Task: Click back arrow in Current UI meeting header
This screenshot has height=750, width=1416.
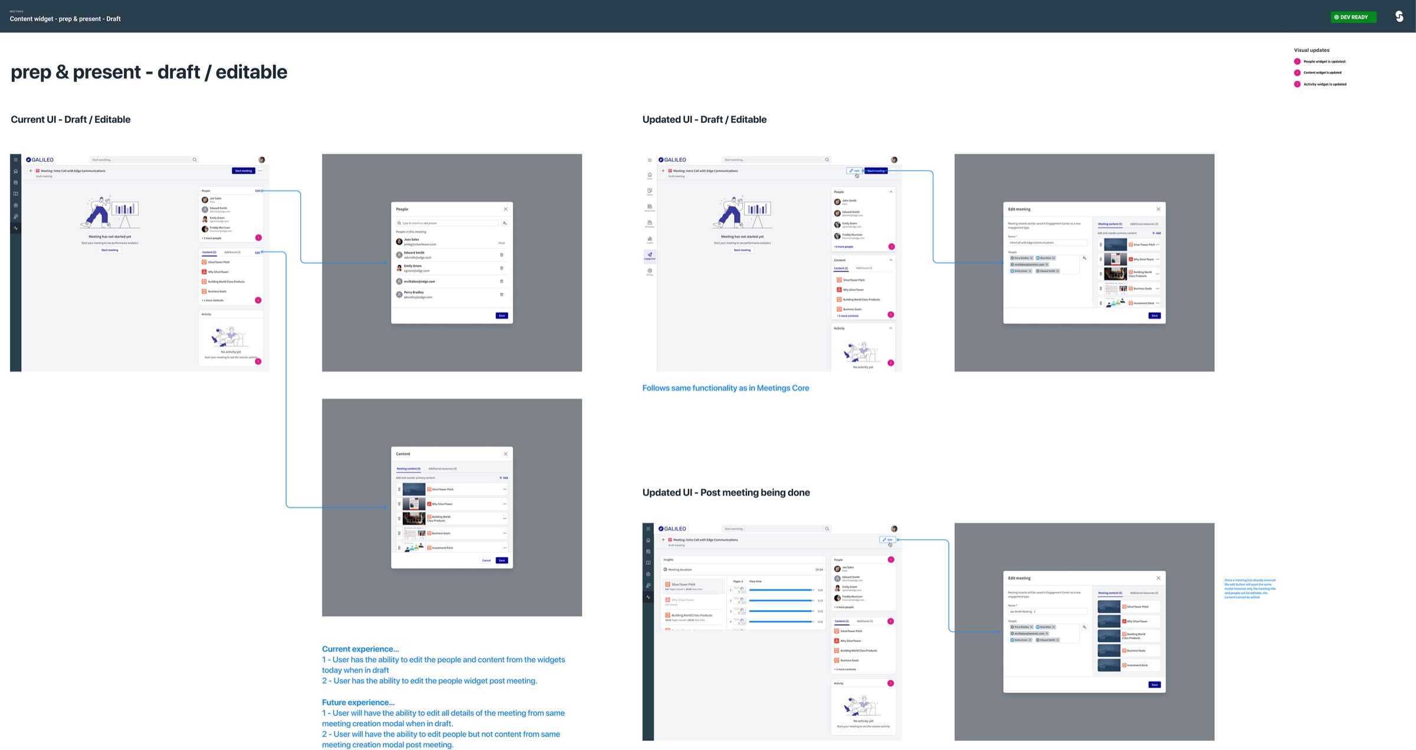Action: point(31,171)
